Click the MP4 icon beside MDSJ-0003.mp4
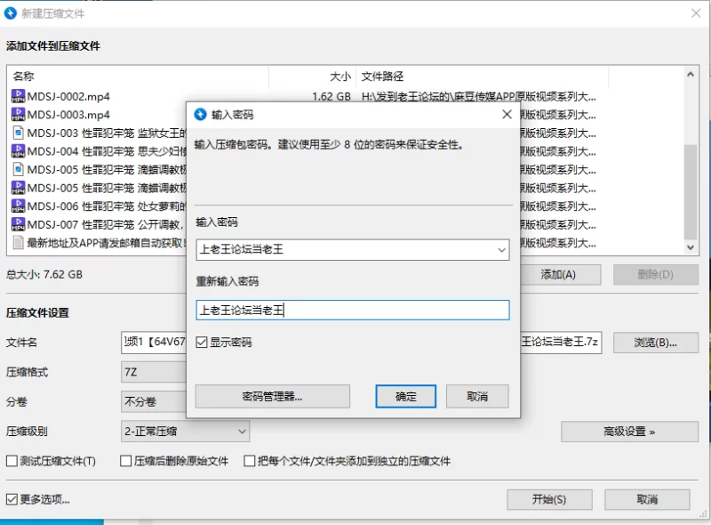This screenshot has width=711, height=525. (18, 115)
